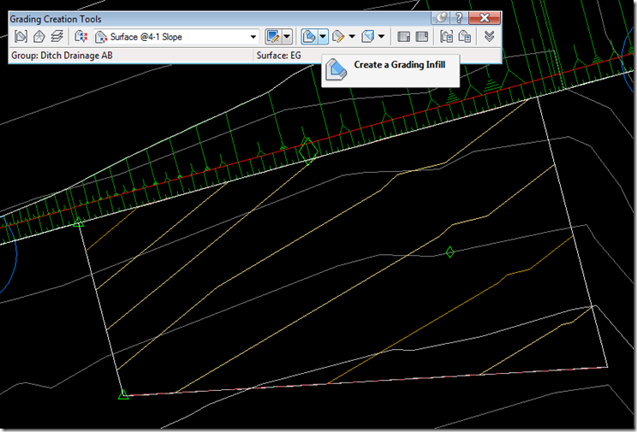Open the Grading Elevation Editor icon
Viewport: 637px width, 432px height.
[x=420, y=37]
